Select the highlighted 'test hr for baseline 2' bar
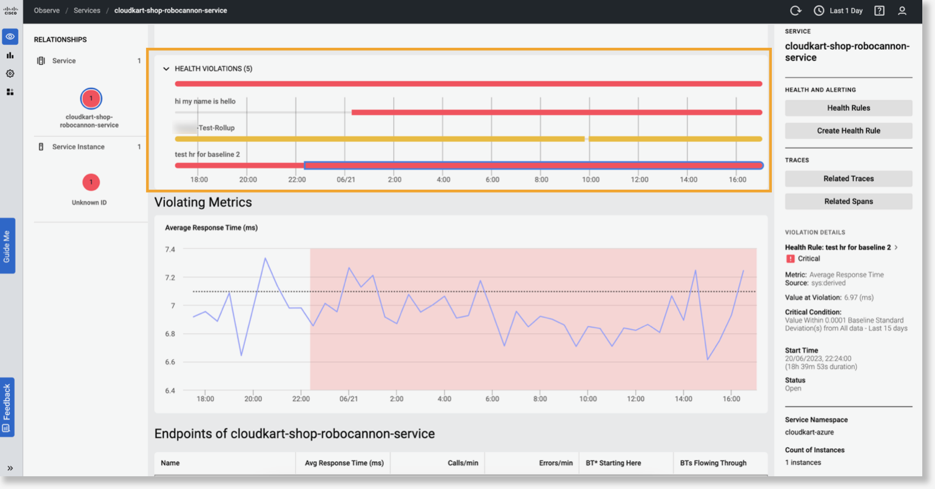The image size is (935, 489). click(534, 165)
